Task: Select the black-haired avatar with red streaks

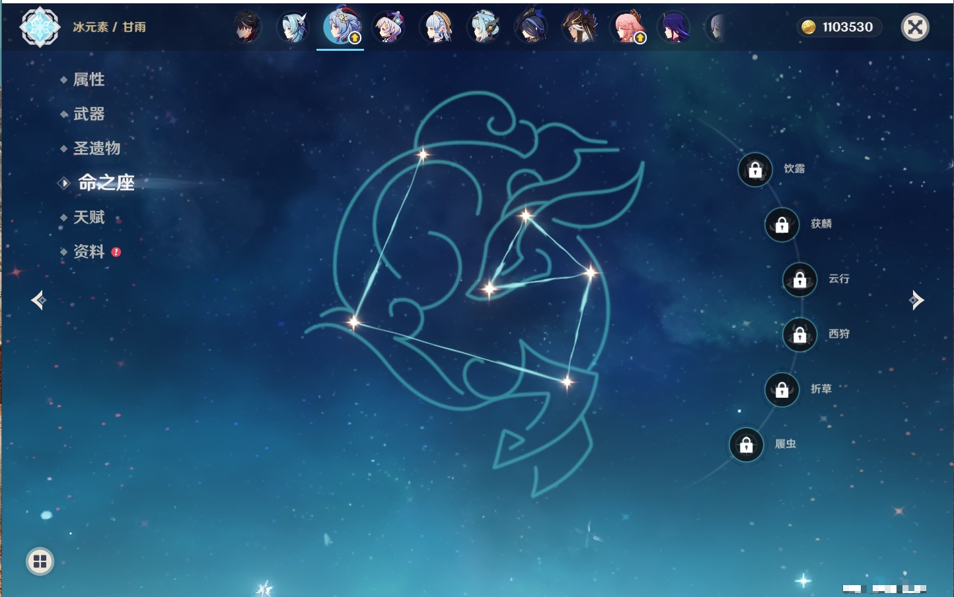Action: 247,27
